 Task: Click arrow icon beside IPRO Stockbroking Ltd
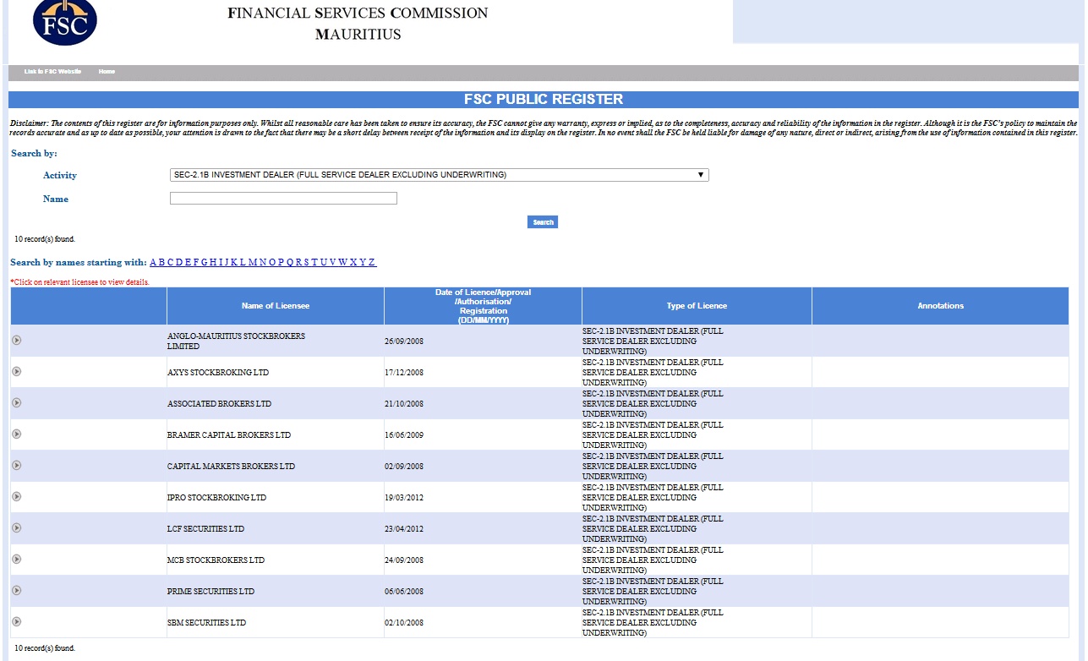pyautogui.click(x=17, y=496)
